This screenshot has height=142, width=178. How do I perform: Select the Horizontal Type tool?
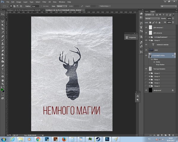click(3, 69)
